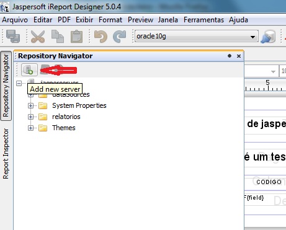Select the System Properties tree item

point(79,105)
